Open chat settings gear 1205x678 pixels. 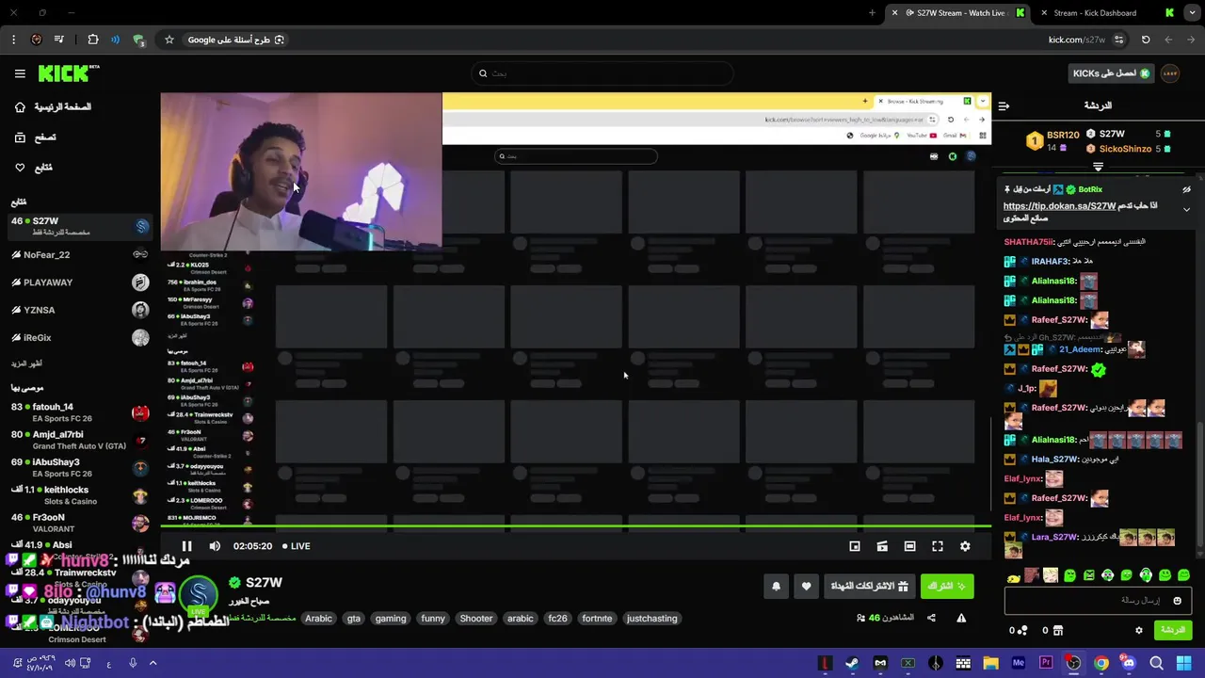point(1138,630)
